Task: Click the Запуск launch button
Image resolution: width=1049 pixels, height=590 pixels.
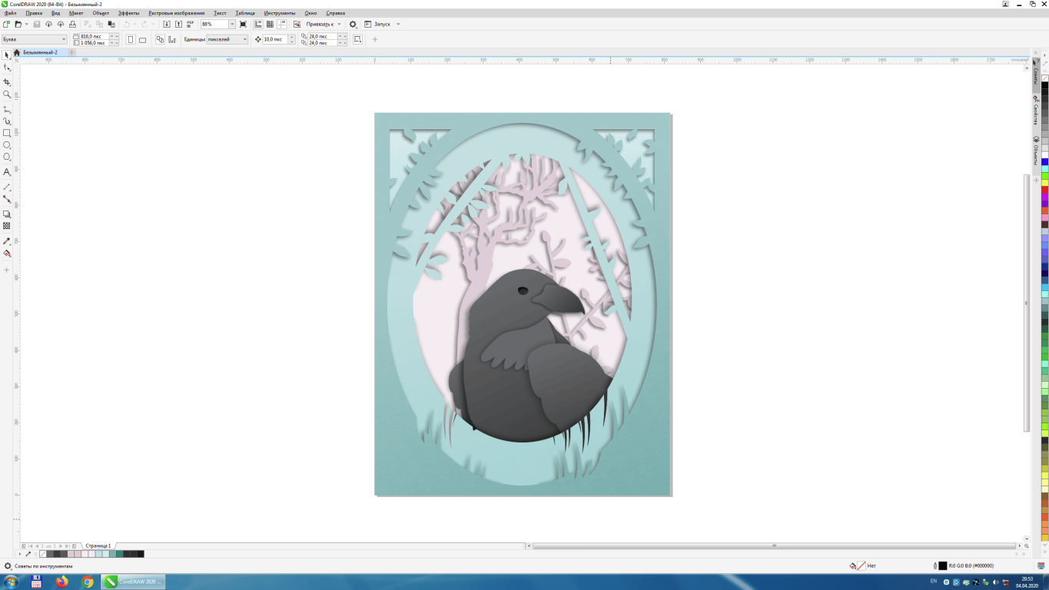Action: [381, 25]
